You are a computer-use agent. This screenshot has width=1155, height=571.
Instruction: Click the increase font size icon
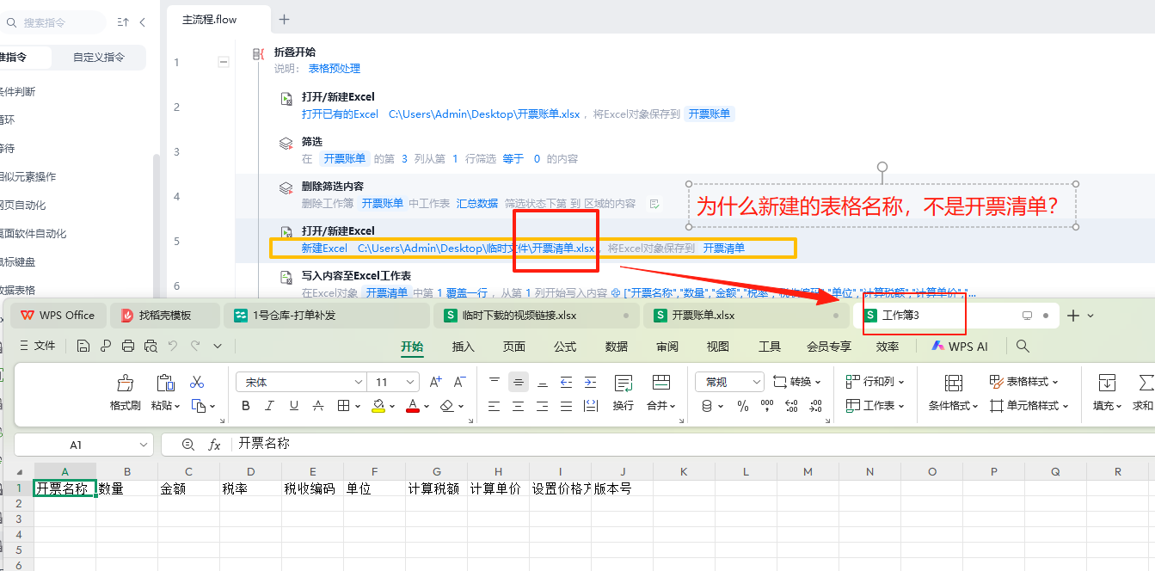pos(435,382)
